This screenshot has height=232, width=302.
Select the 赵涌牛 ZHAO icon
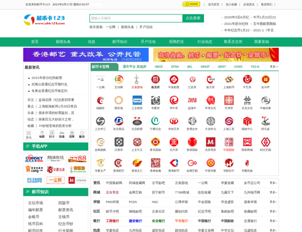tap(192, 100)
